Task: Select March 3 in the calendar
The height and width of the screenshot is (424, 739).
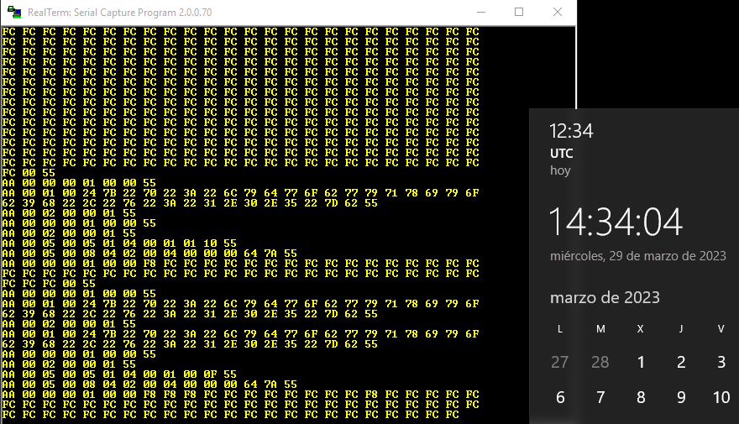Action: point(721,362)
